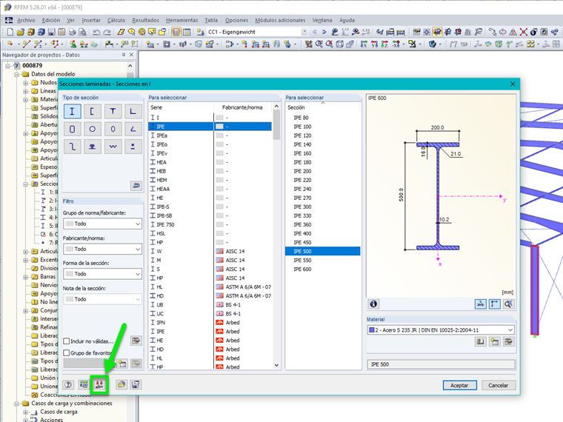Select the IPN series row with Arbed

tap(210, 323)
